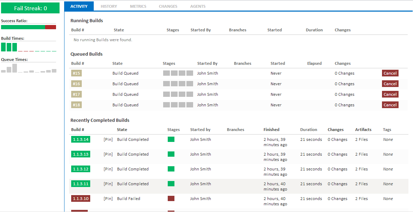Toggle [Pin] for build 1.1.3.14

click(x=108, y=139)
